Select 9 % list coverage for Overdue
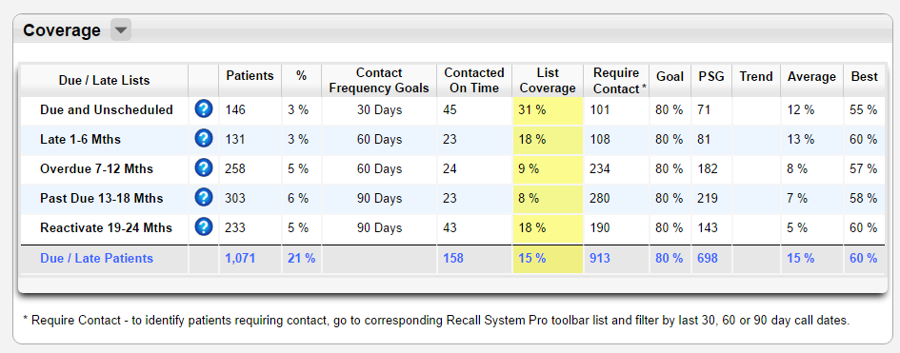 point(548,169)
